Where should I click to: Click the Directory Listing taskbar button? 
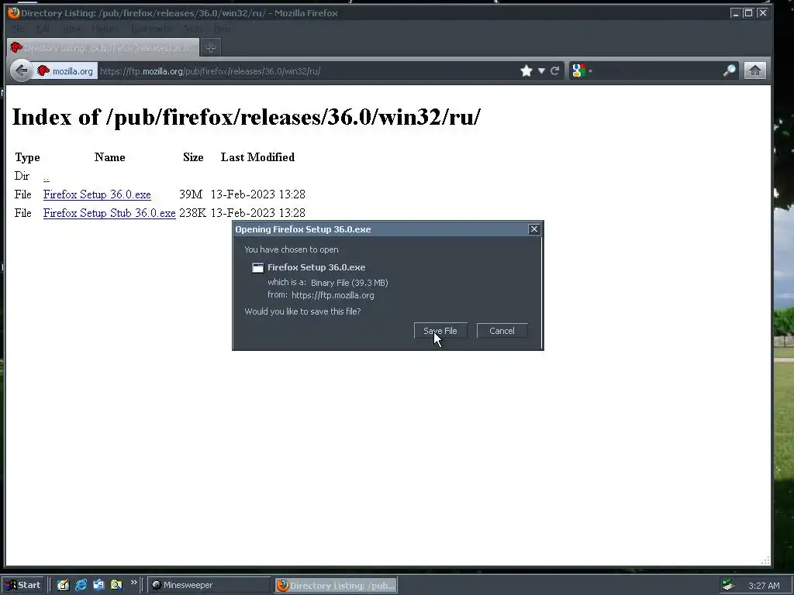coord(337,586)
